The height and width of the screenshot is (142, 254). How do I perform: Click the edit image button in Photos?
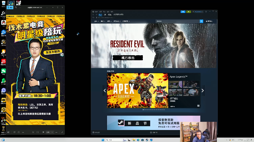click(x=10, y=7)
